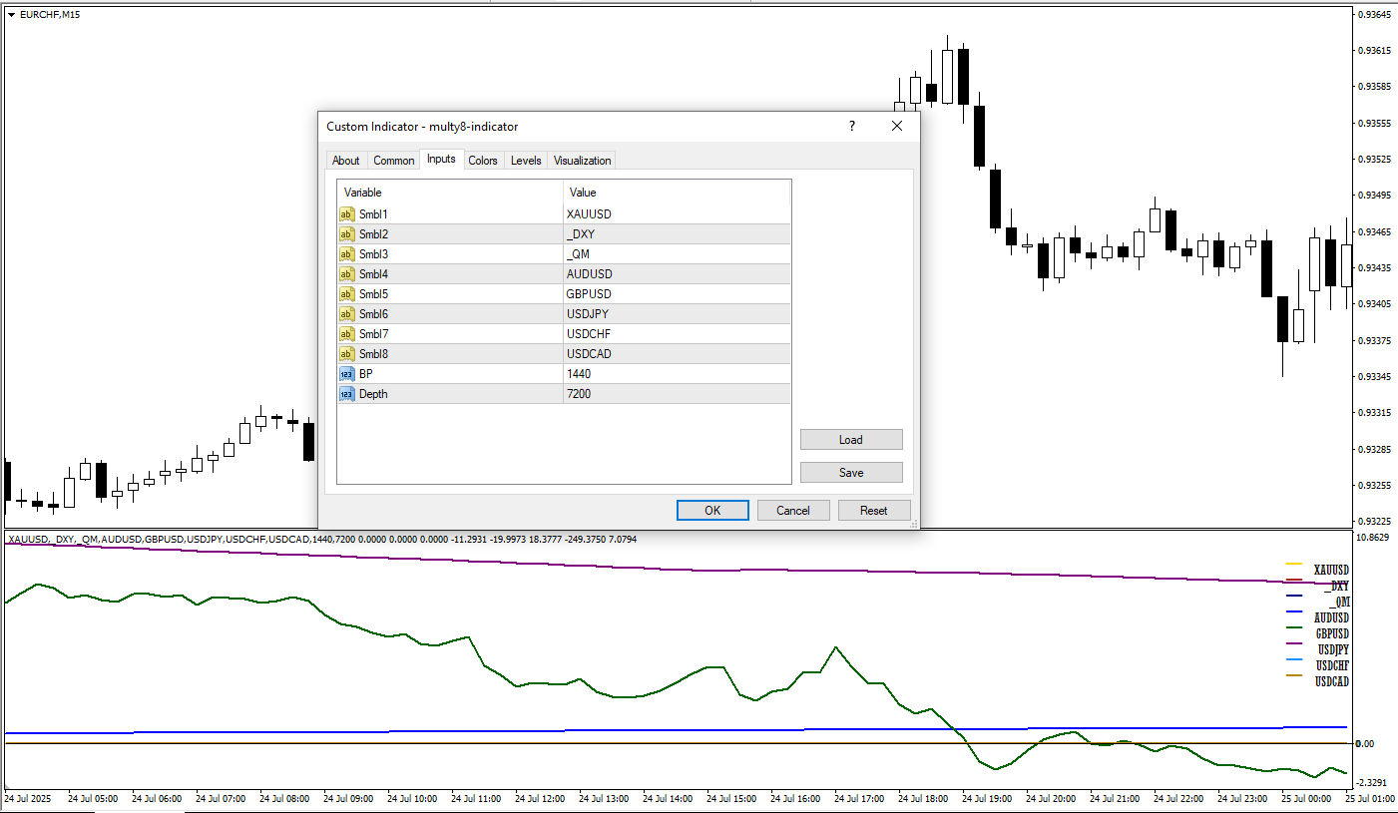This screenshot has width=1398, height=813.
Task: Click the string icon next to Smbl6
Action: pyautogui.click(x=346, y=314)
